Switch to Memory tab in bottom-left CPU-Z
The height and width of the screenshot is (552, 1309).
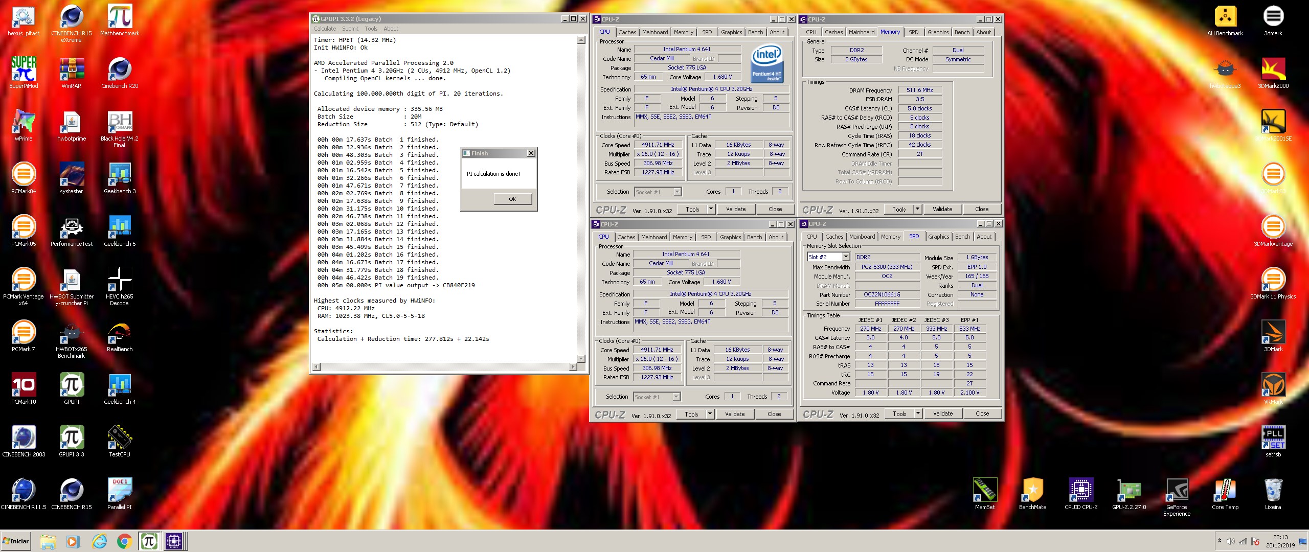click(x=683, y=237)
